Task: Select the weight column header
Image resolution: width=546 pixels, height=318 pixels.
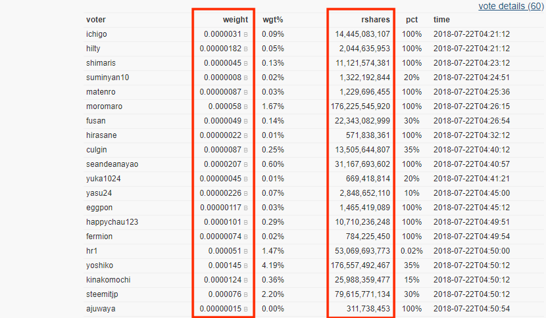Action: [x=236, y=20]
